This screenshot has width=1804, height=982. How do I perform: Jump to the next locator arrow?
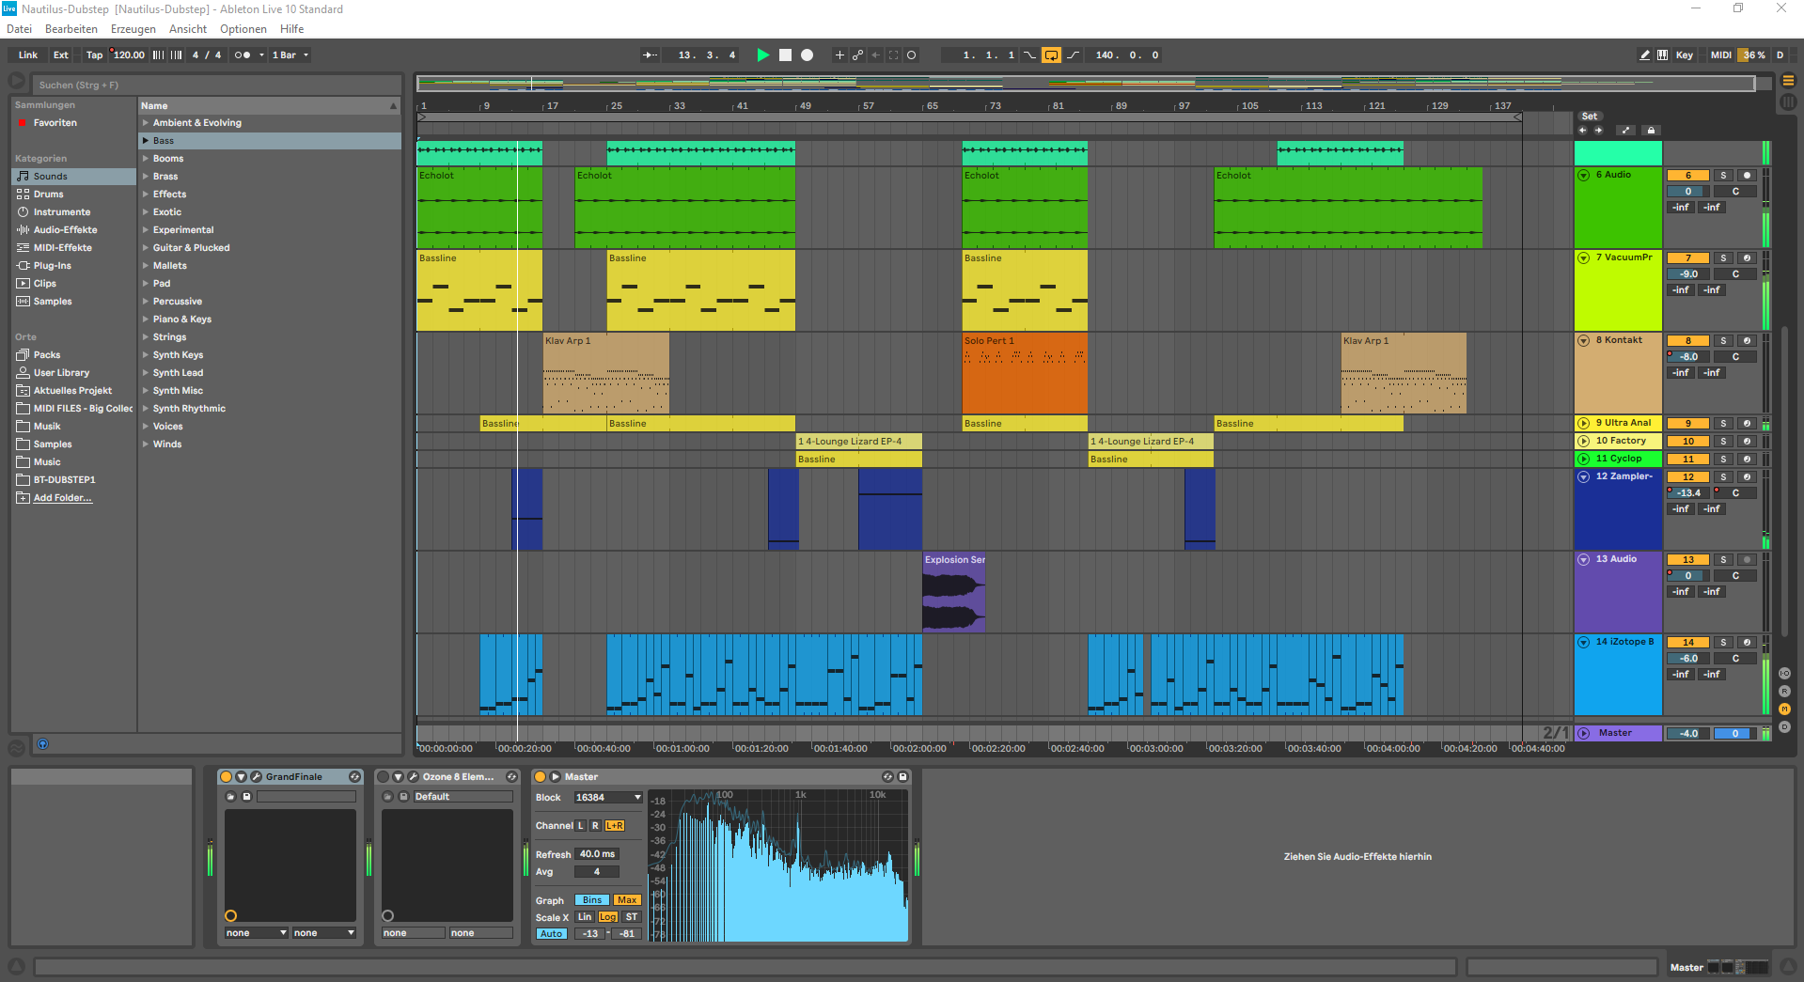(1598, 131)
